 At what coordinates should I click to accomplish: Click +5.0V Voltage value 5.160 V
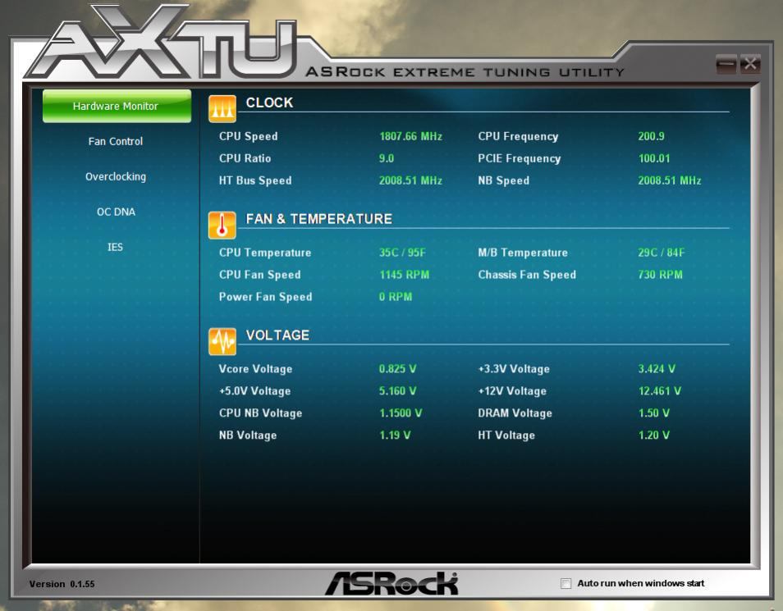click(x=397, y=391)
